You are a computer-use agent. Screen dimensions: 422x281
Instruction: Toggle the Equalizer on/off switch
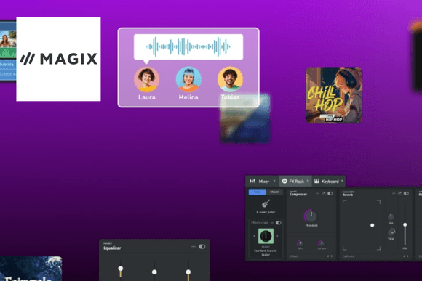[x=202, y=247]
